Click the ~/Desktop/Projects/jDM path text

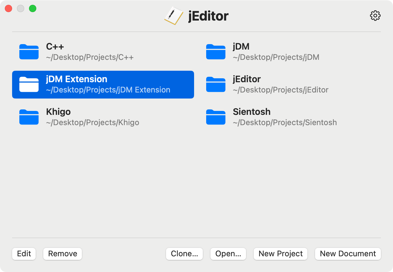click(x=276, y=57)
